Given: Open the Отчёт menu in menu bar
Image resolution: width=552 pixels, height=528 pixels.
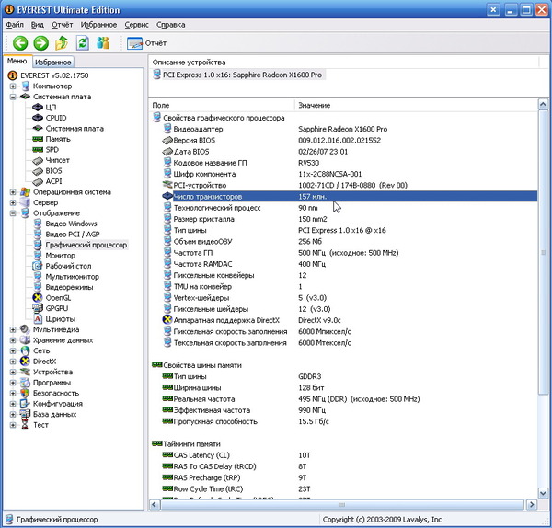Looking at the screenshot, I should (63, 25).
